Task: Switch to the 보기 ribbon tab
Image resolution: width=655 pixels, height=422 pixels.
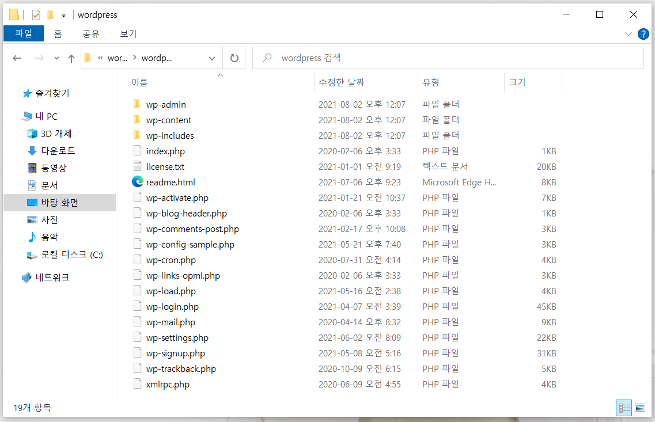Action: click(x=128, y=34)
